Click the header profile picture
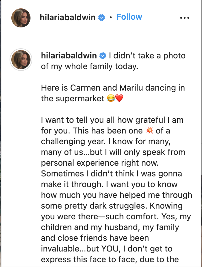 coord(21,18)
